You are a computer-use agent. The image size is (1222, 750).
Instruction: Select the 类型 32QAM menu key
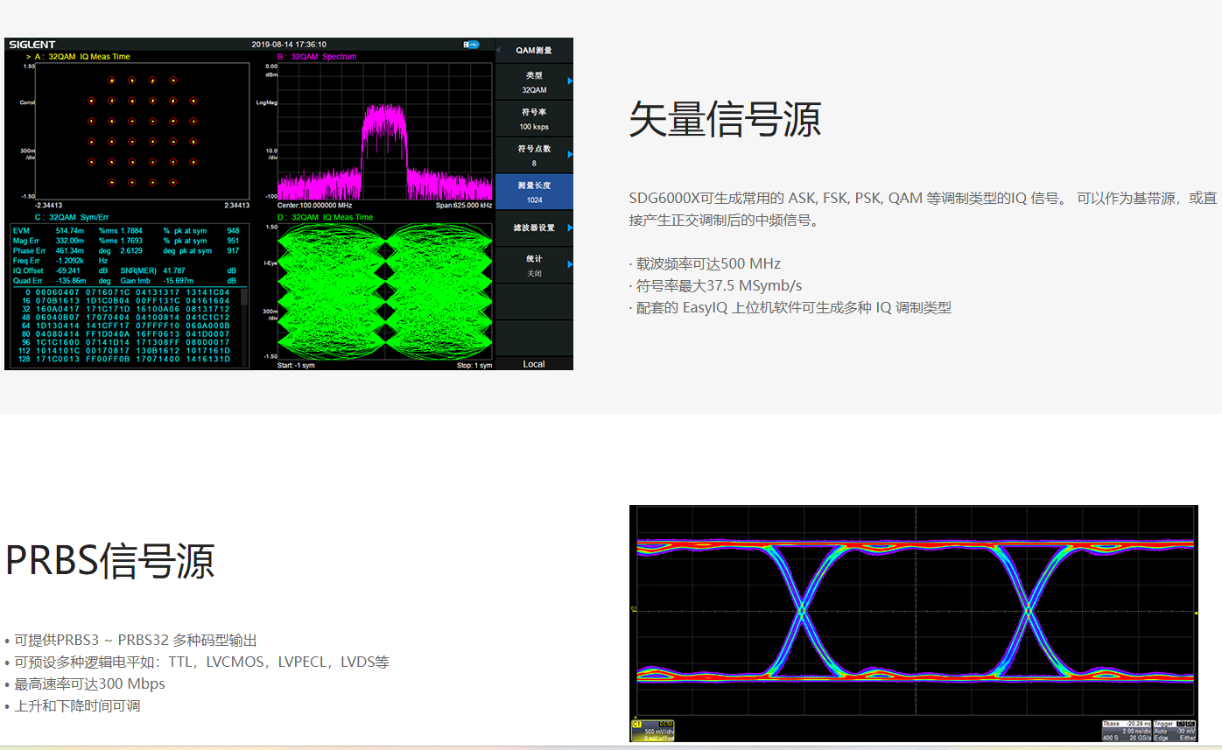[534, 81]
